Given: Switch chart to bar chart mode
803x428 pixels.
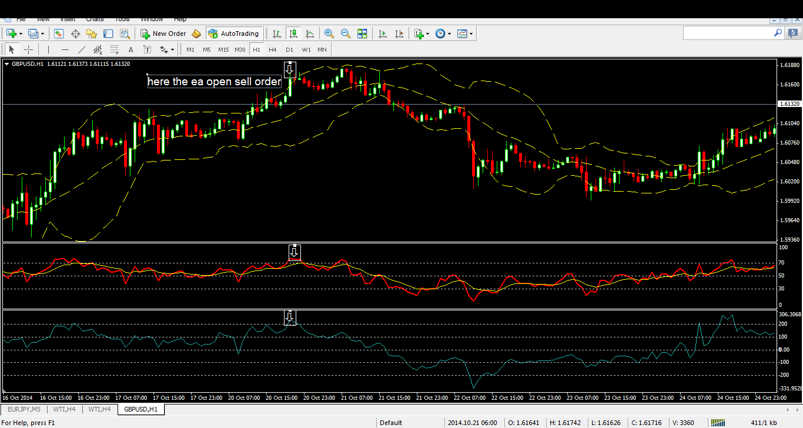Looking at the screenshot, I should point(276,34).
